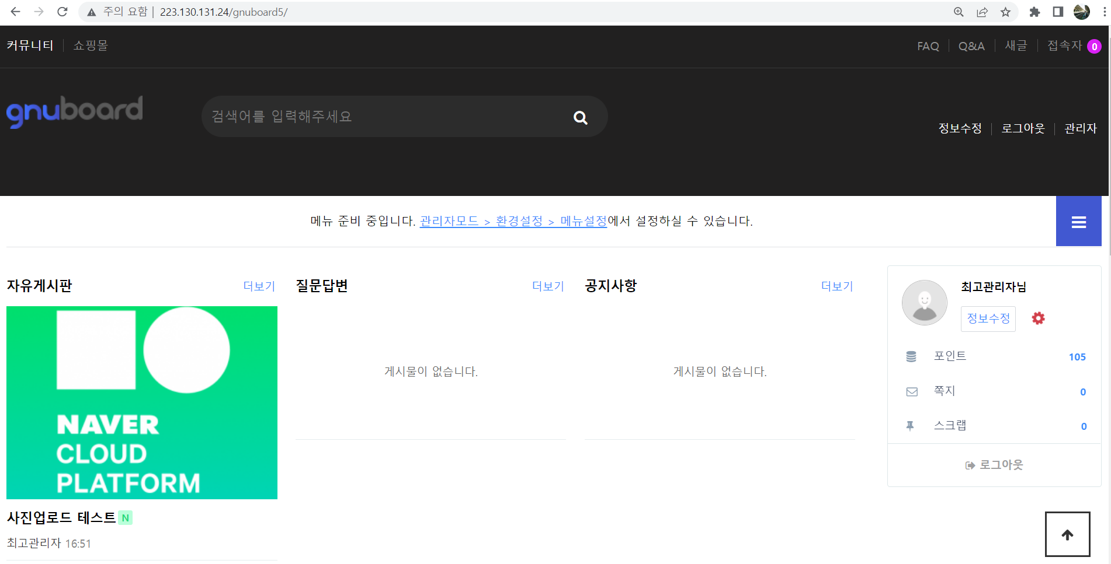The width and height of the screenshot is (1111, 564).
Task: Click 로그아웃 at profile box bottom
Action: point(994,465)
